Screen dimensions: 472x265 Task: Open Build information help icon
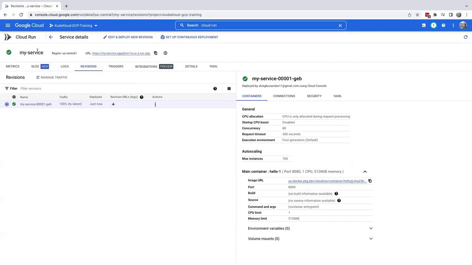(336, 194)
